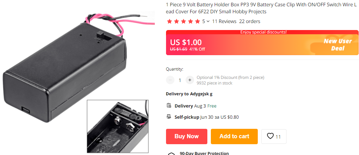Click the third rating star
This screenshot has height=155, width=359.
tap(184, 21)
